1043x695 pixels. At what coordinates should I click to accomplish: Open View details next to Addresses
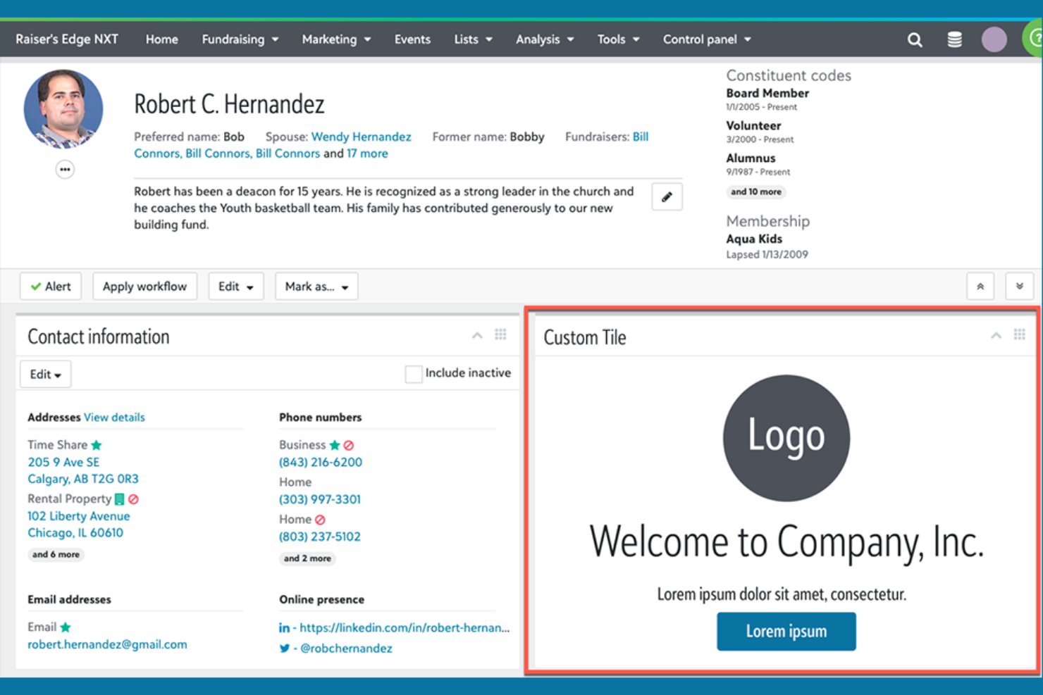(114, 417)
